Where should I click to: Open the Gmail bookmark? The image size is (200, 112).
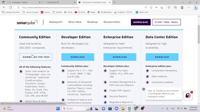68,12
